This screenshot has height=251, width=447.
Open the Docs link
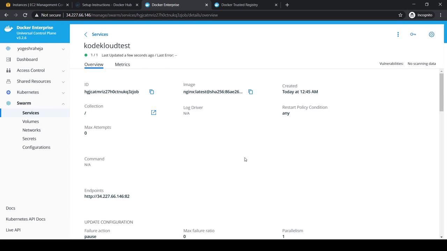pos(10,208)
